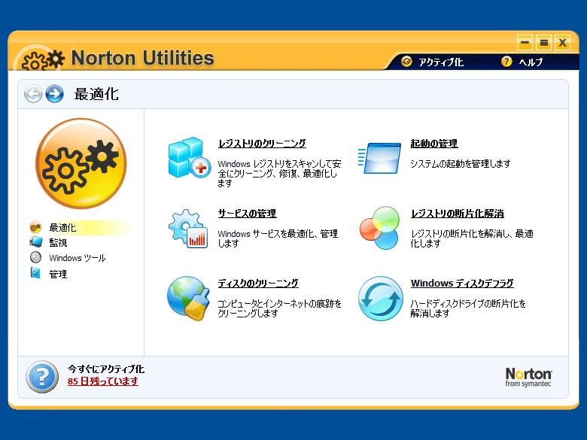
Task: Click the activation icon in top bar
Action: [406, 62]
